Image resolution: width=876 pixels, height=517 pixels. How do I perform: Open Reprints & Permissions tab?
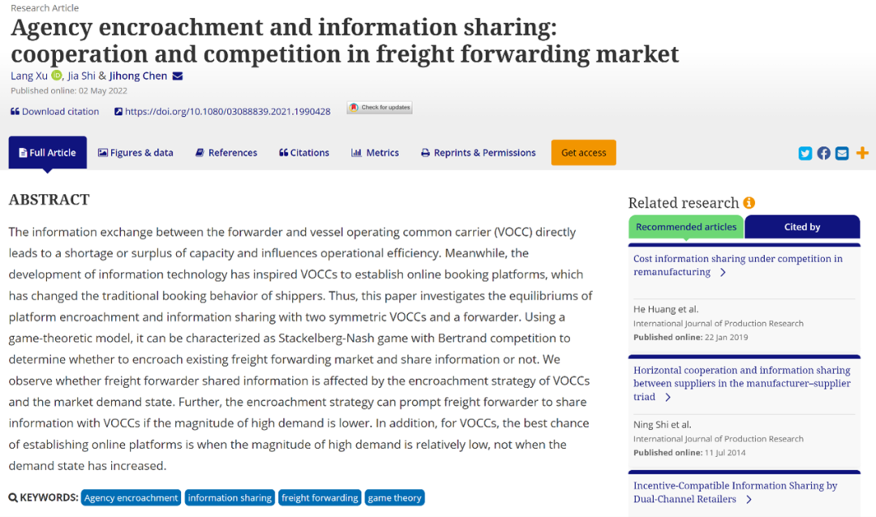478,153
